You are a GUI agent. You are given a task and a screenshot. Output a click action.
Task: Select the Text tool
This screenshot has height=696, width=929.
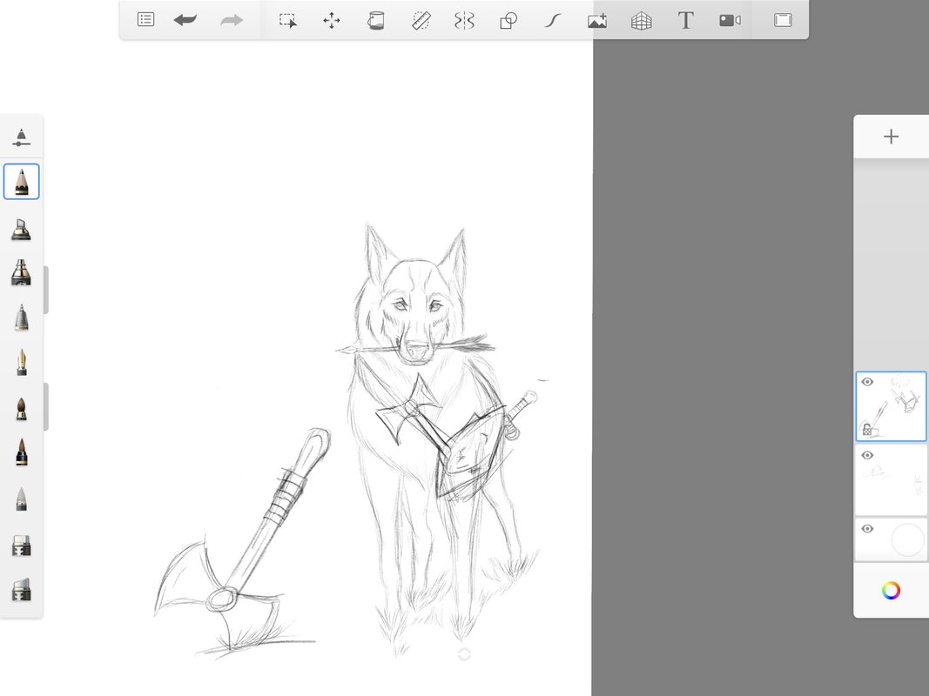(x=685, y=20)
